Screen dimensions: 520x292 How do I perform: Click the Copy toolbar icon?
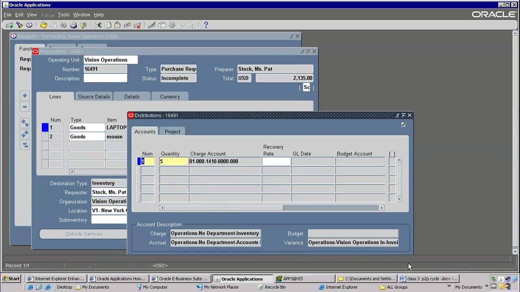click(108, 25)
